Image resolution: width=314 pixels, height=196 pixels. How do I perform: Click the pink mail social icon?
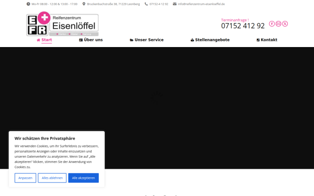point(278,24)
